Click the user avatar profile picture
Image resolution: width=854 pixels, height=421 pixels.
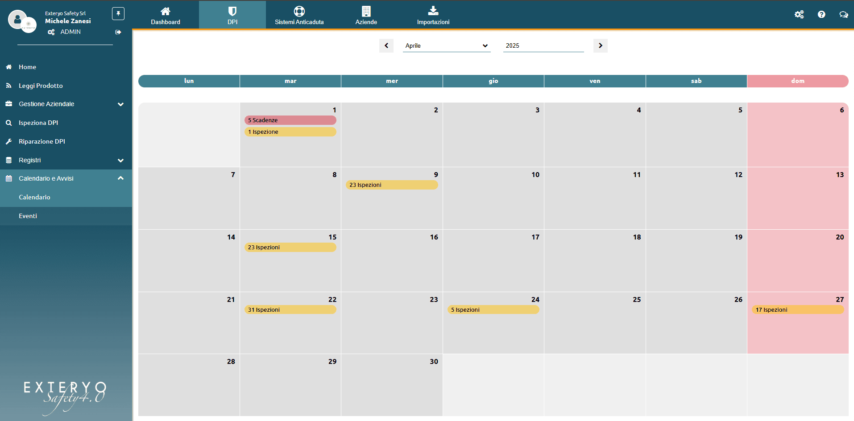[x=18, y=19]
